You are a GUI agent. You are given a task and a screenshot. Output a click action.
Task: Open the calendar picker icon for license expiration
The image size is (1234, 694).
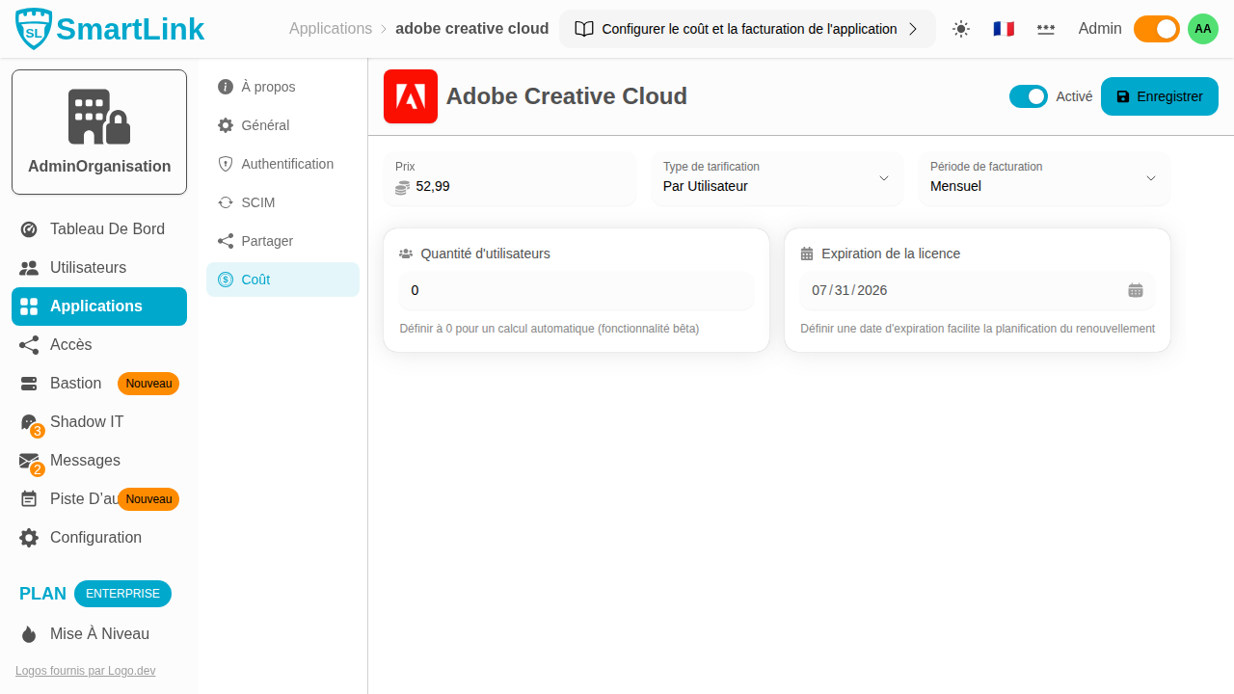[1136, 290]
